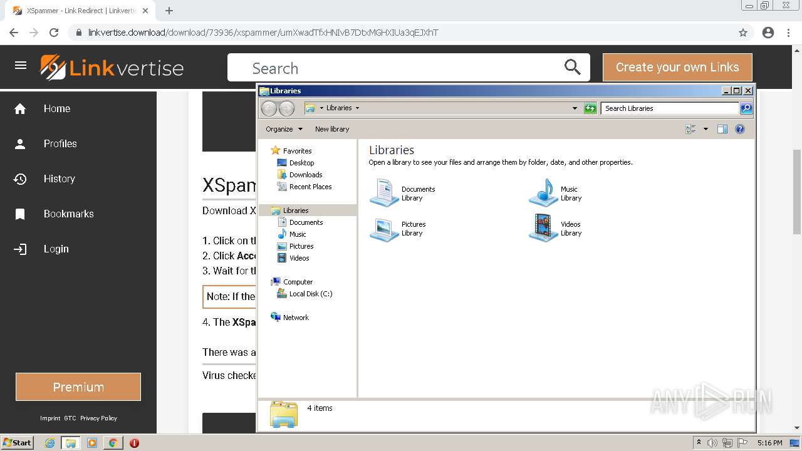Change view with the view icon
The image size is (802, 451).
pos(691,129)
